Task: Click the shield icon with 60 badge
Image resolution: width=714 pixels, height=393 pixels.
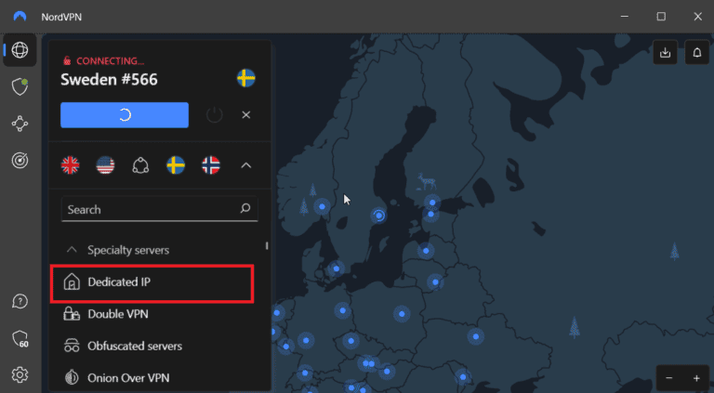Action: click(x=20, y=338)
